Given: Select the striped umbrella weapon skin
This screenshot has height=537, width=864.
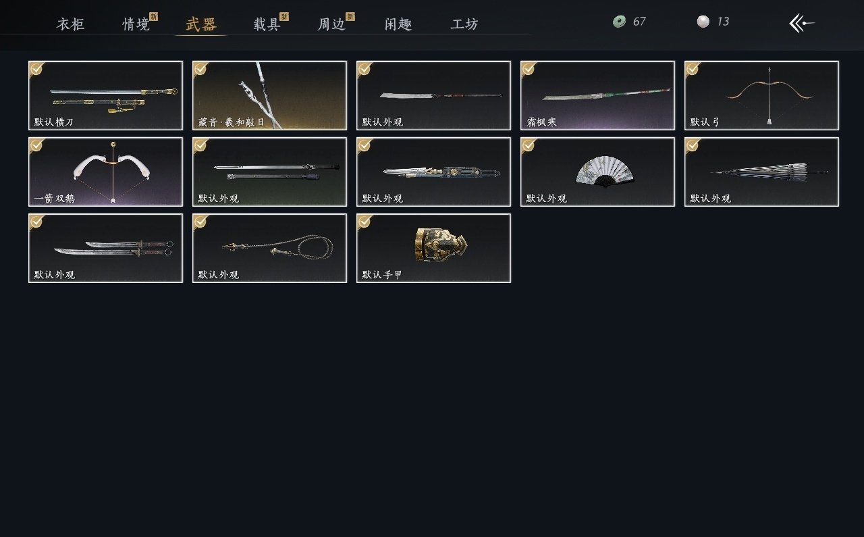Looking at the screenshot, I should [x=761, y=172].
